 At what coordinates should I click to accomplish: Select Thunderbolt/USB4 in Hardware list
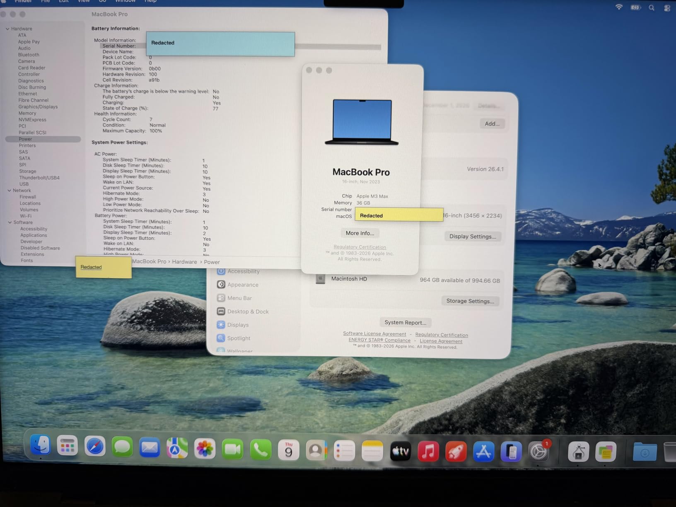tap(39, 178)
